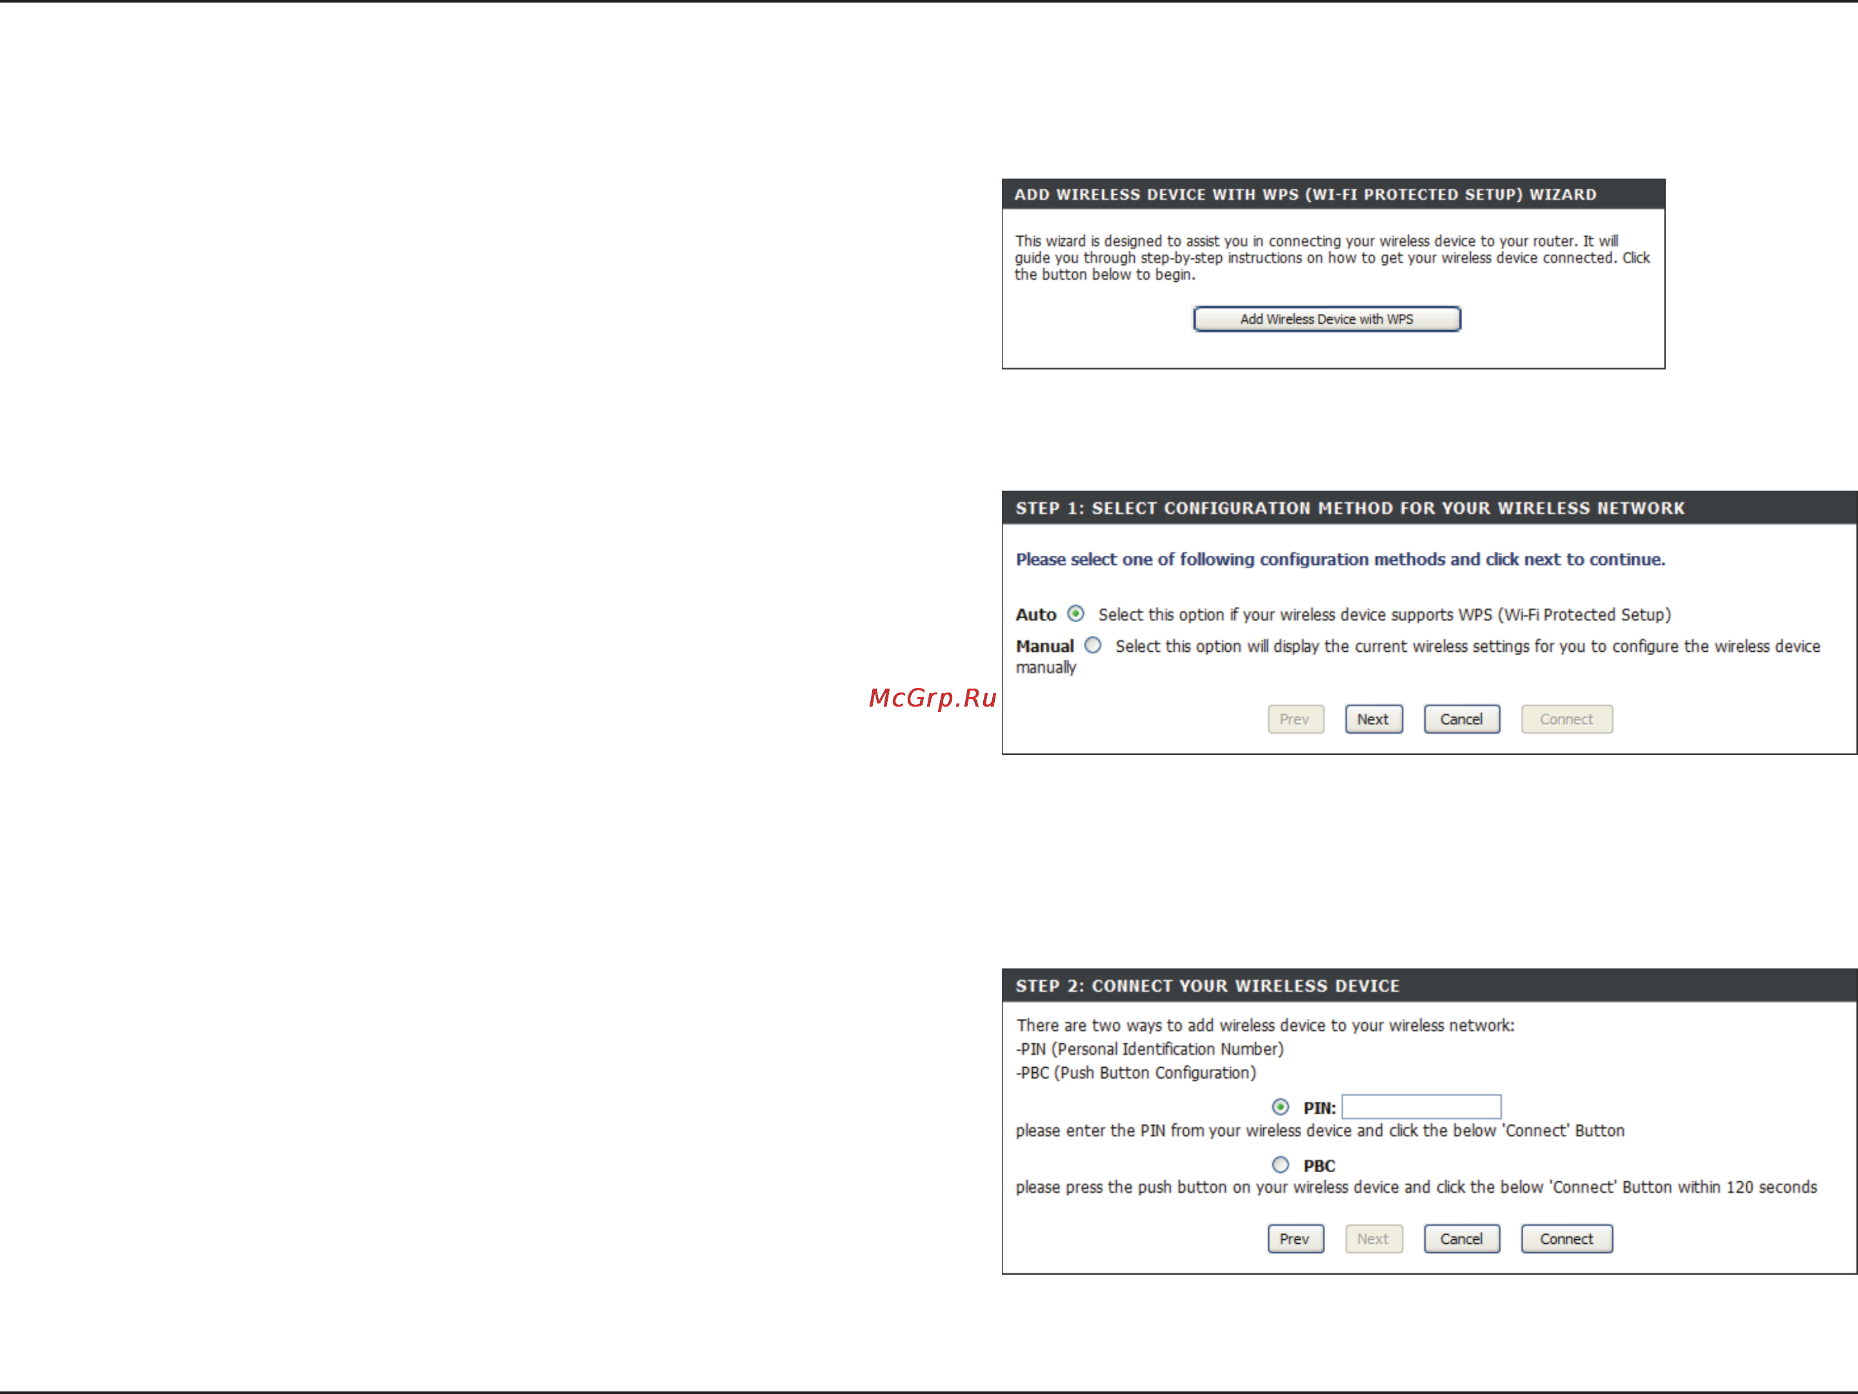Choose the PBC radio option
Image resolution: width=1858 pixels, height=1394 pixels.
coord(1280,1165)
